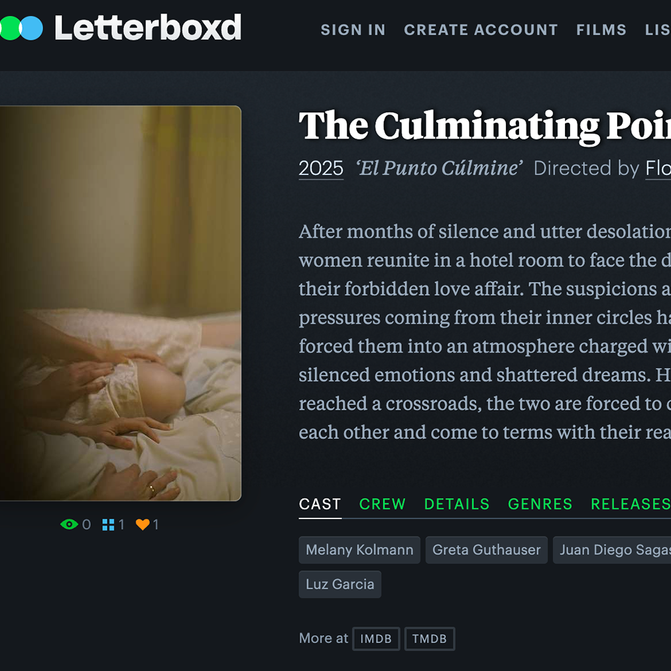This screenshot has width=671, height=671.
Task: Select the CAST tab
Action: [320, 504]
